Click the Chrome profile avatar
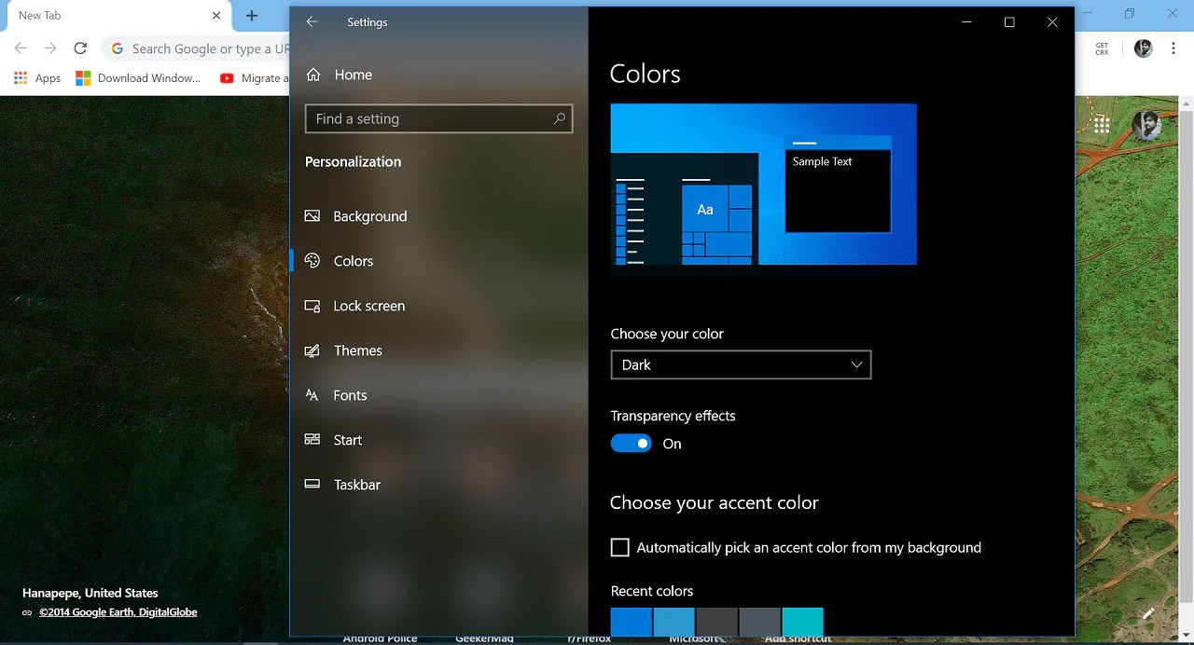This screenshot has width=1194, height=645. click(1143, 48)
